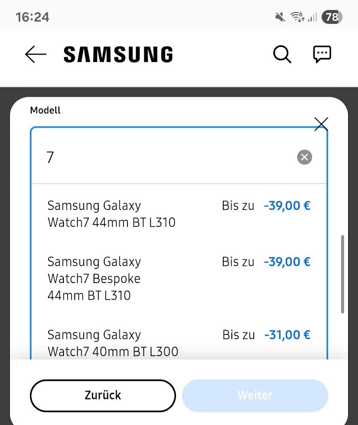Tap the Wi-Fi status icon
Image resolution: width=358 pixels, height=425 pixels.
click(297, 17)
